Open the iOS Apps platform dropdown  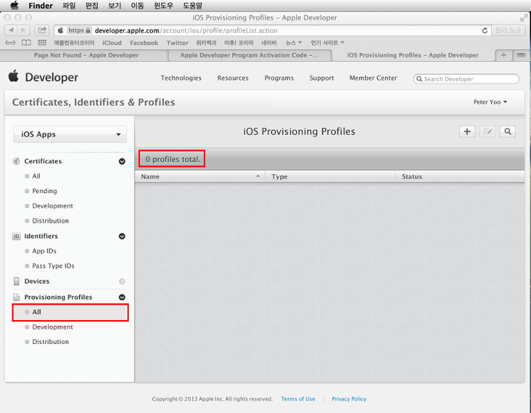[70, 134]
